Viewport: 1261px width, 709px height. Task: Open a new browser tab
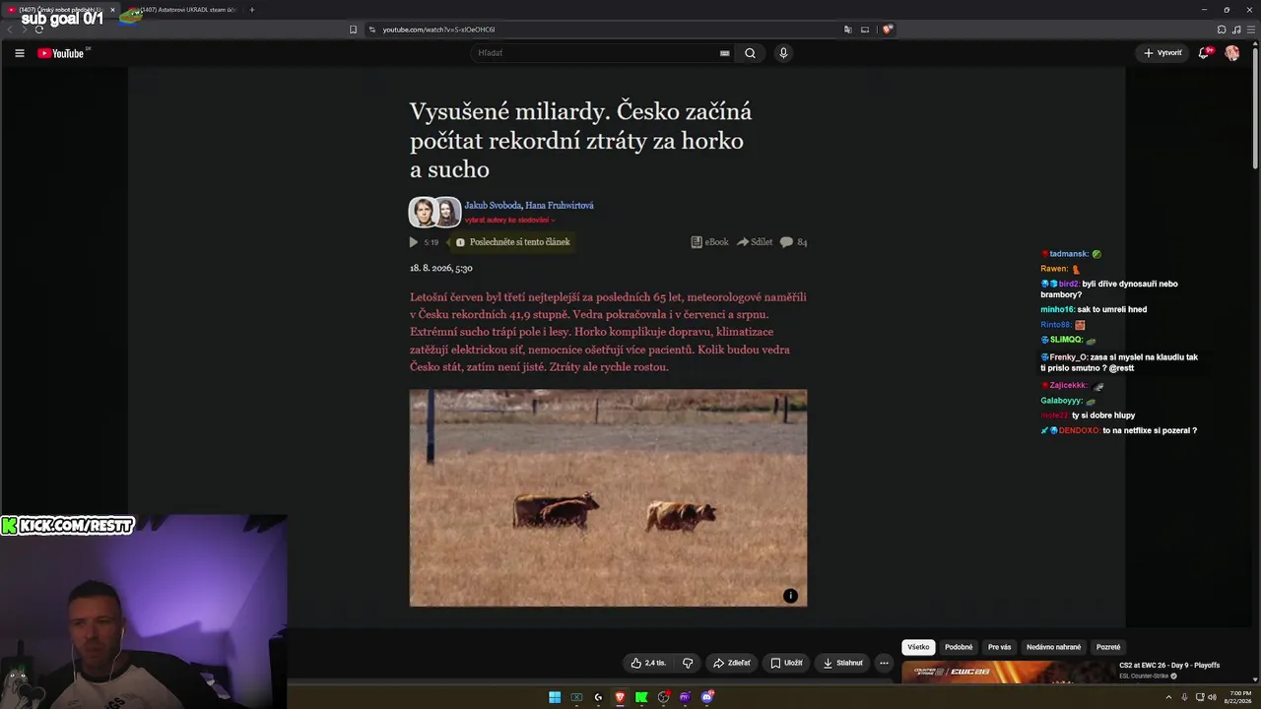(252, 10)
